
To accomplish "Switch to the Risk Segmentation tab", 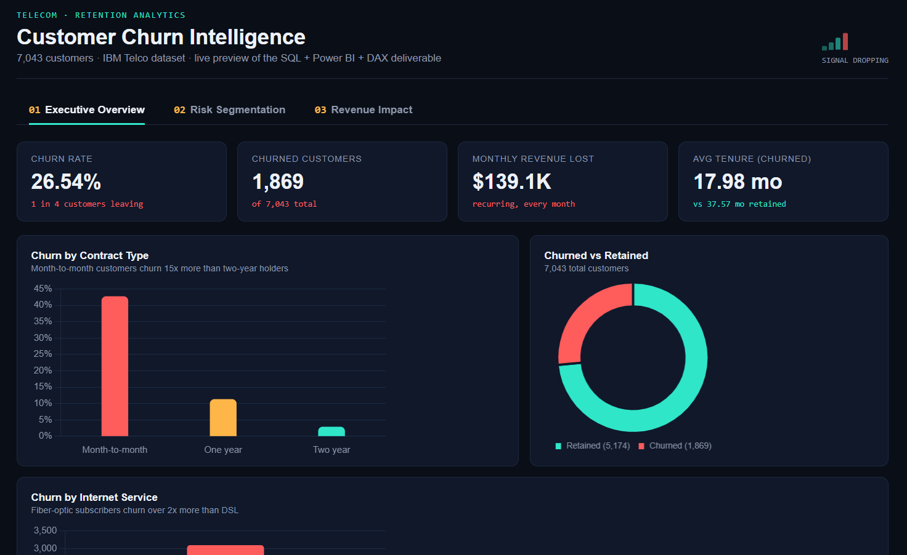I will [229, 110].
